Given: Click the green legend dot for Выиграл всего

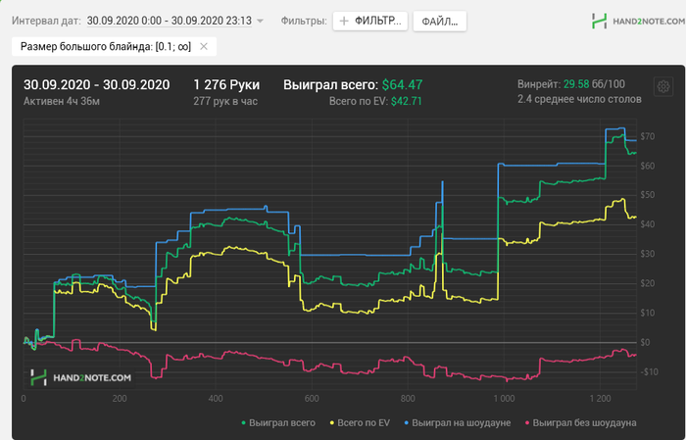Looking at the screenshot, I should (244, 423).
